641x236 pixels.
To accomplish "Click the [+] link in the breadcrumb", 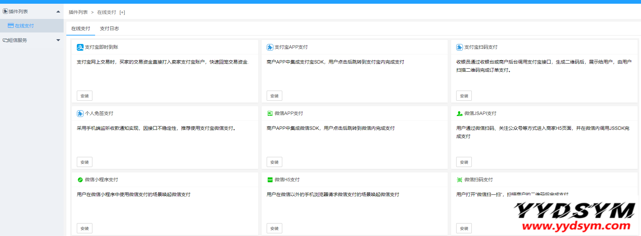I will click(122, 13).
